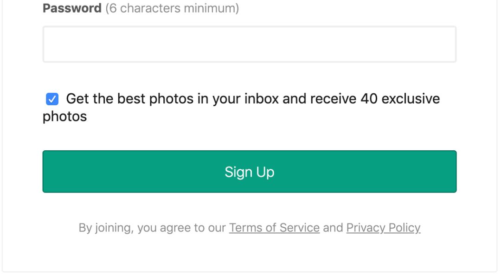Click the word "and" between policy links
The height and width of the screenshot is (275, 501).
[333, 228]
